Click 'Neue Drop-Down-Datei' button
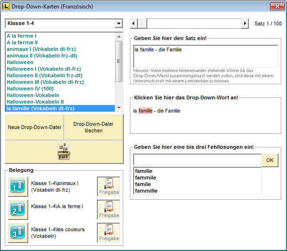The height and width of the screenshot is (251, 287). tap(34, 127)
